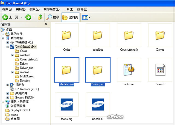Select the Driver folder thumbnail
The image size is (175, 125).
tap(160, 35)
